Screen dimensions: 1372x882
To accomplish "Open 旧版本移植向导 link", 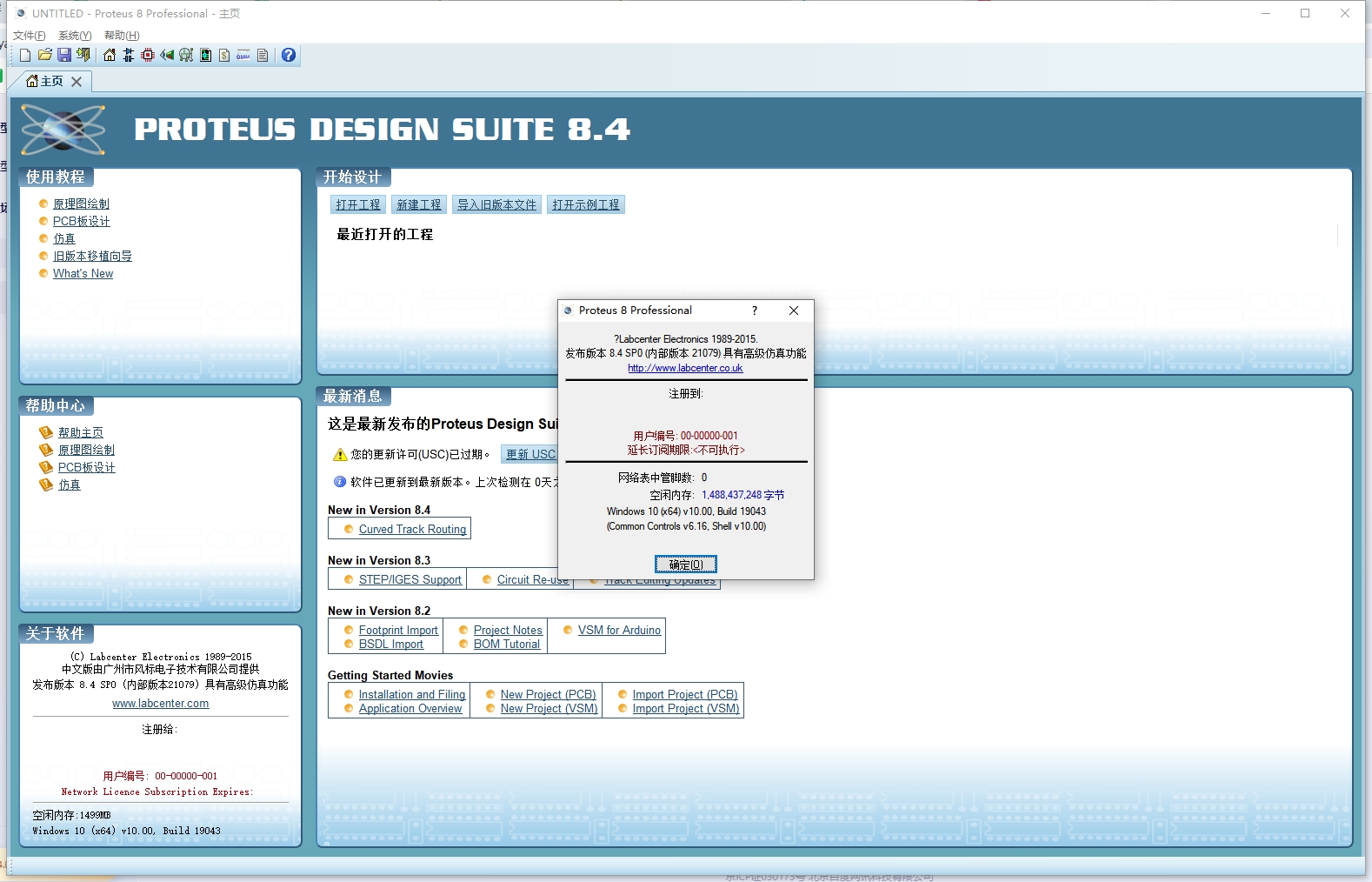I will click(92, 256).
